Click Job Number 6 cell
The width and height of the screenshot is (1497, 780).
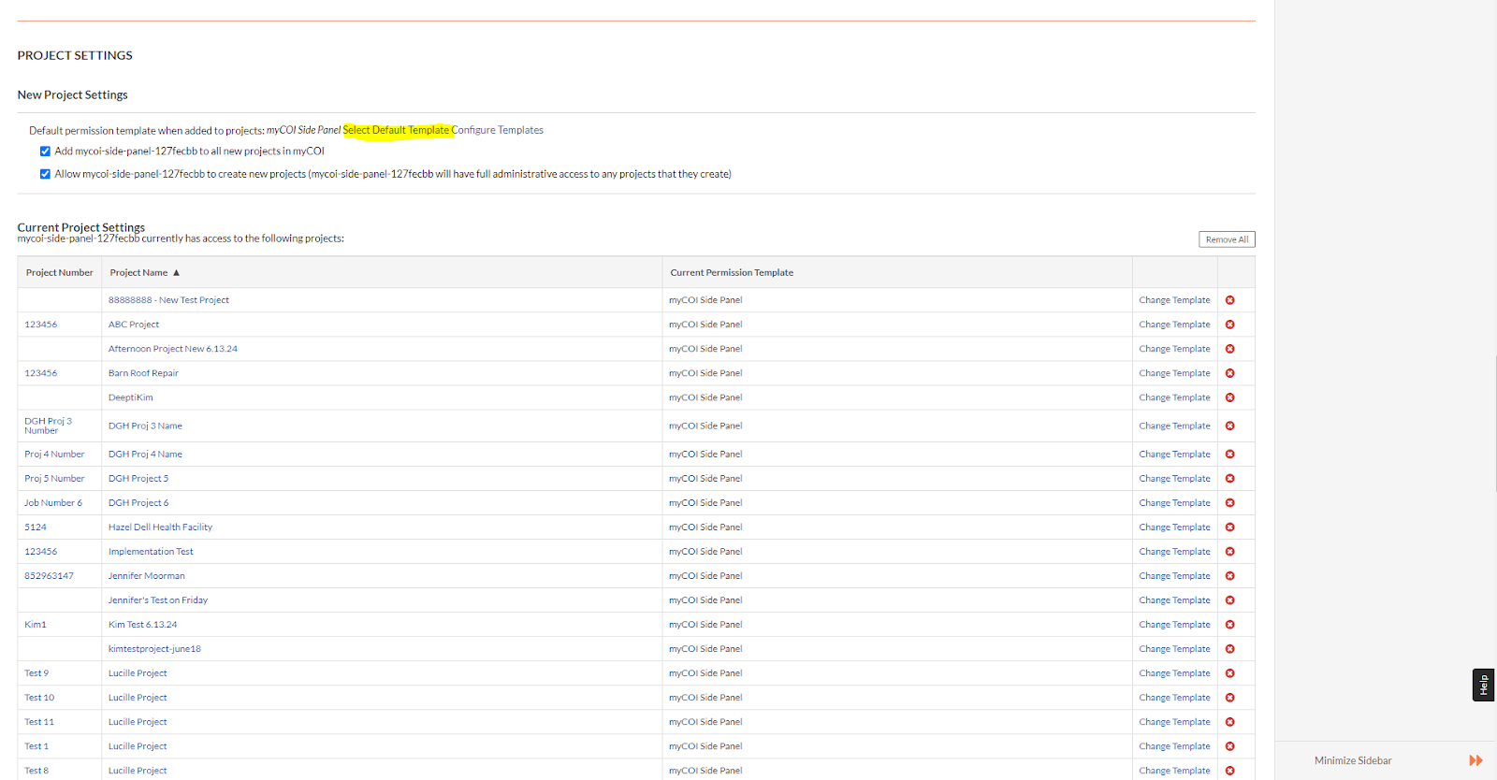53,503
